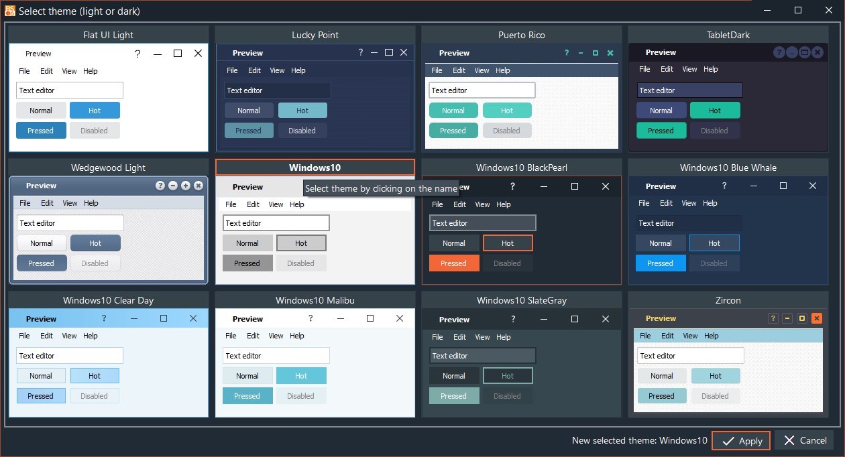The height and width of the screenshot is (457, 845).
Task: Click round help icon in TabletDark preview
Action: pos(779,52)
